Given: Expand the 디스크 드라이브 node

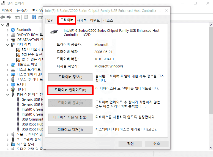Looking at the screenshot, I should (x=8, y=70).
